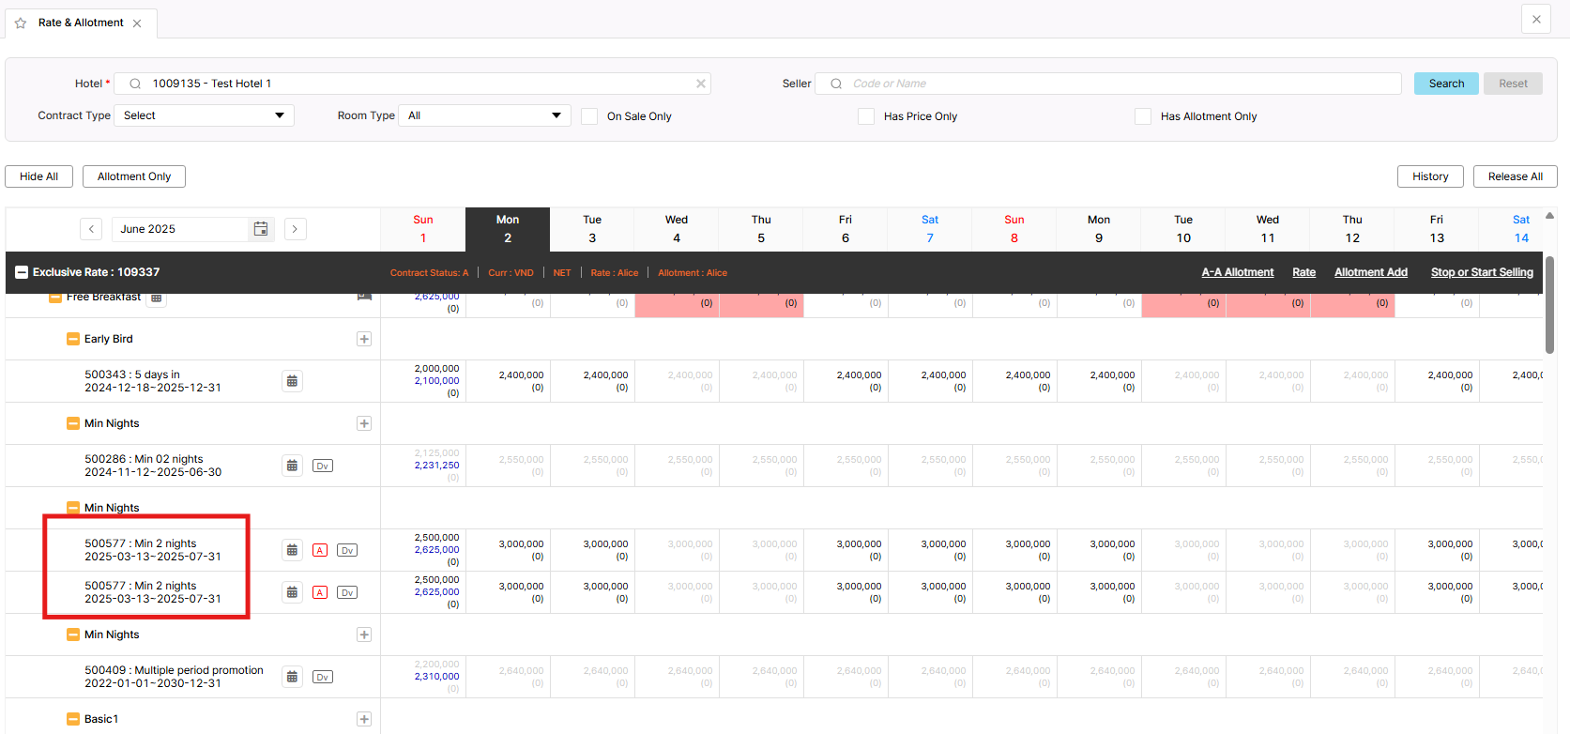Viewport: 1570px width, 734px height.
Task: Go to previous month arrow
Action: coord(91,229)
